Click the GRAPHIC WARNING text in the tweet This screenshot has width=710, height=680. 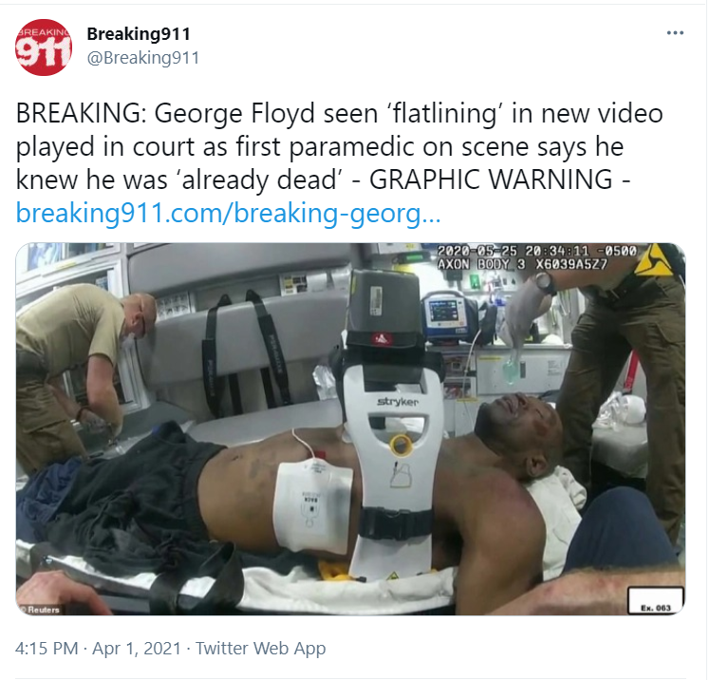click(x=491, y=179)
